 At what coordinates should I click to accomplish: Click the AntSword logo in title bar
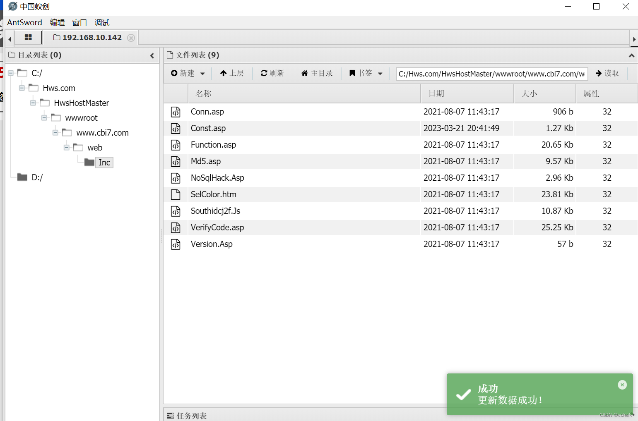click(12, 6)
